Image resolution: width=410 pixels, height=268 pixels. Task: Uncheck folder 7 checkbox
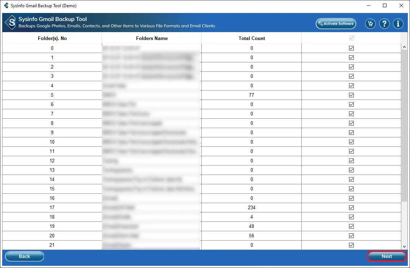352,114
